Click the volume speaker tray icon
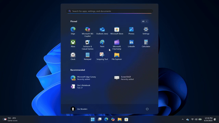Screen dimensions: 219x123 tap(196, 119)
